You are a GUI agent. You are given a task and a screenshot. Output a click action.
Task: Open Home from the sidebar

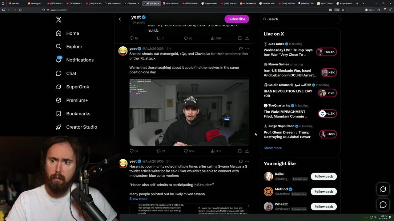click(x=67, y=33)
